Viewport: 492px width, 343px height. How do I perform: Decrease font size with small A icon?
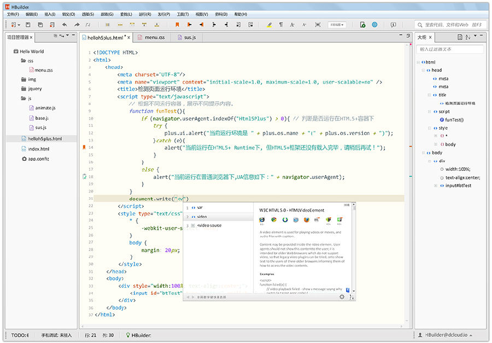[x=304, y=25]
